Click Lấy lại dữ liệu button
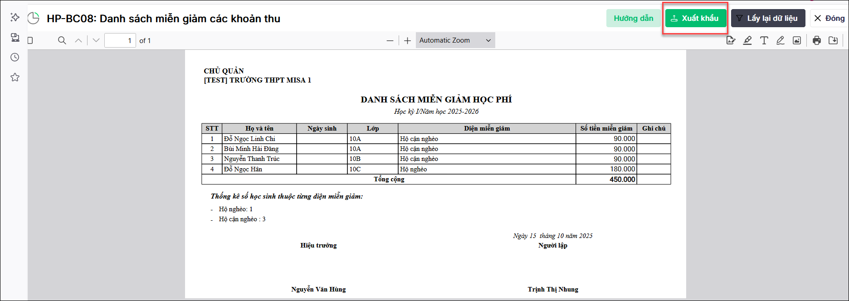 (768, 18)
